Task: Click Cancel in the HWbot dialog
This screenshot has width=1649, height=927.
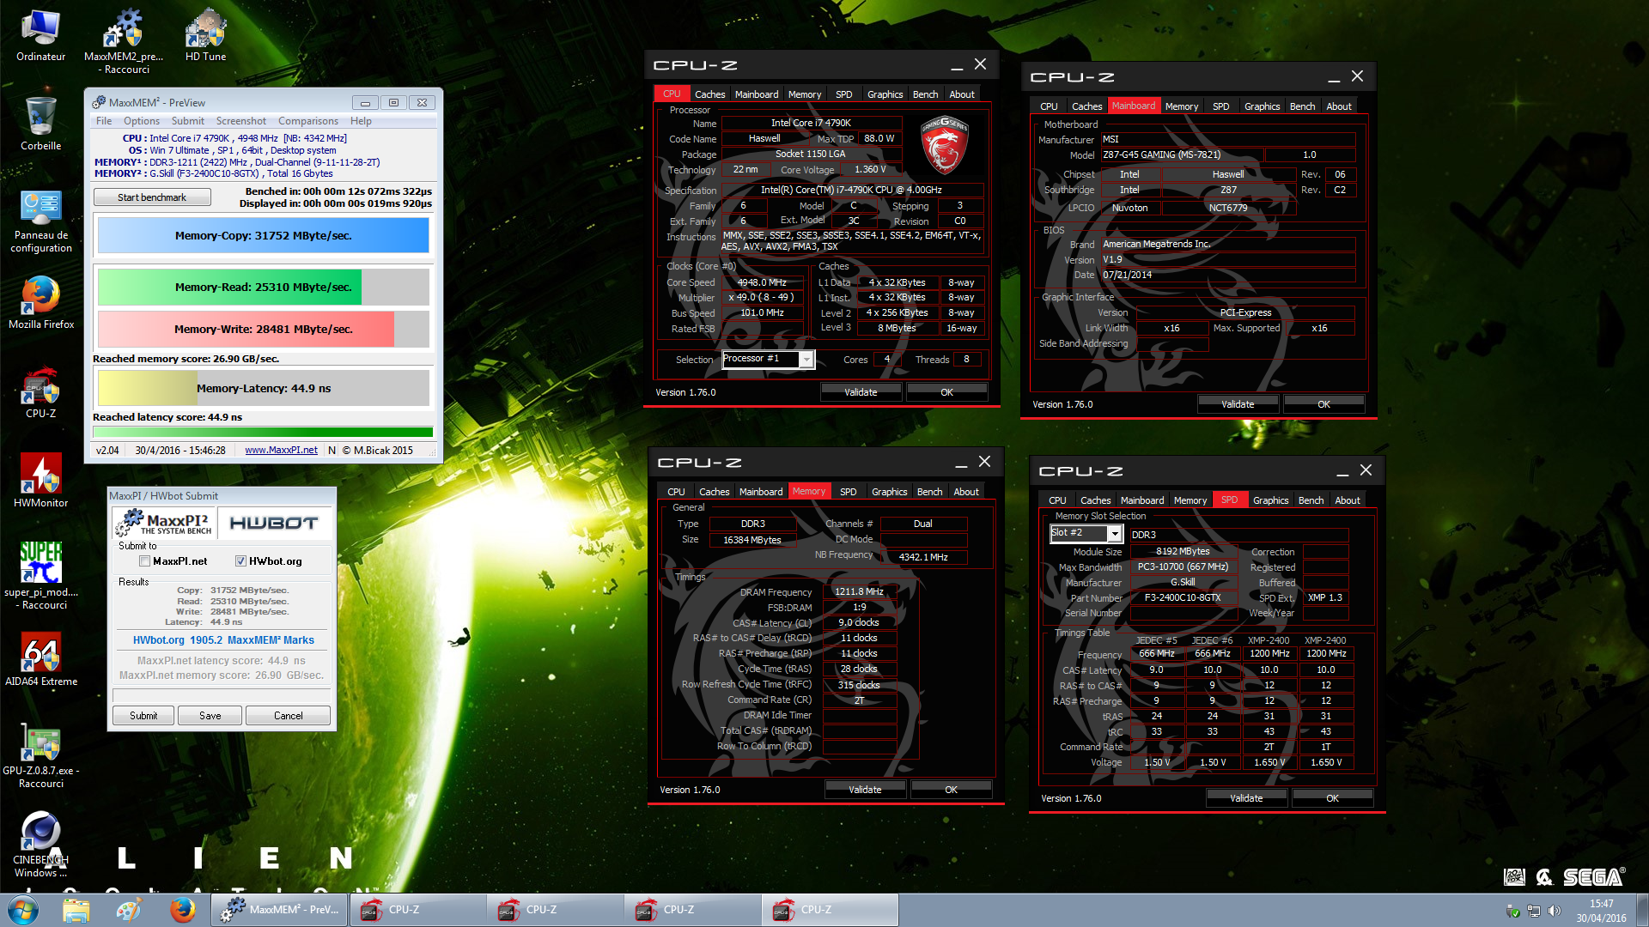Action: (288, 716)
